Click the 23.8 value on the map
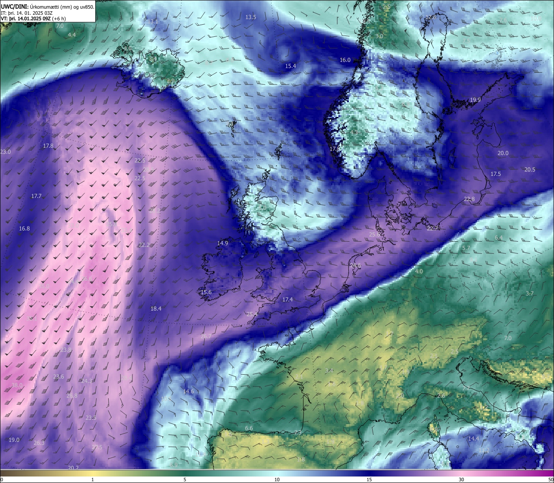 [x=66, y=350]
